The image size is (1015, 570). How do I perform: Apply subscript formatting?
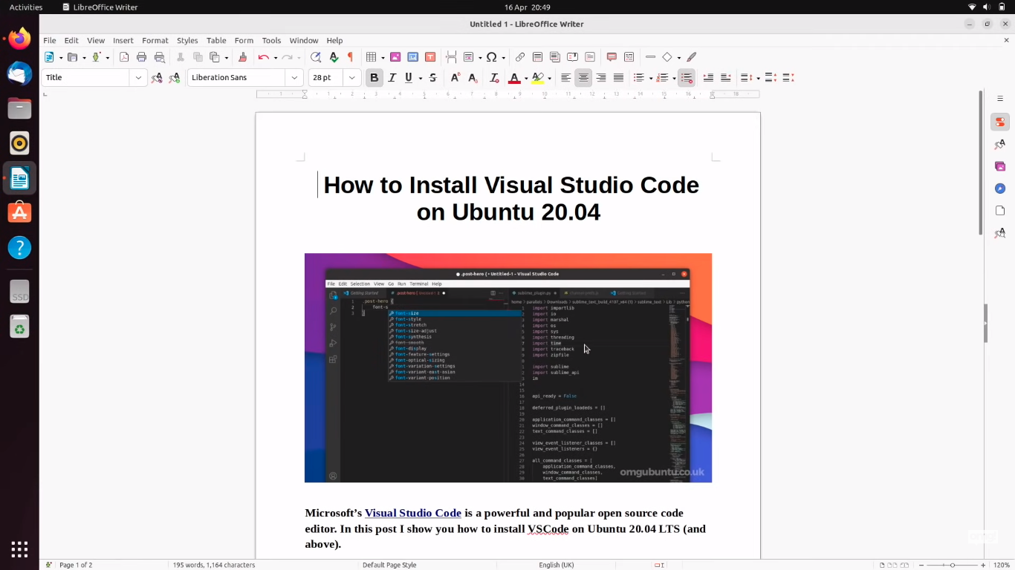click(473, 78)
